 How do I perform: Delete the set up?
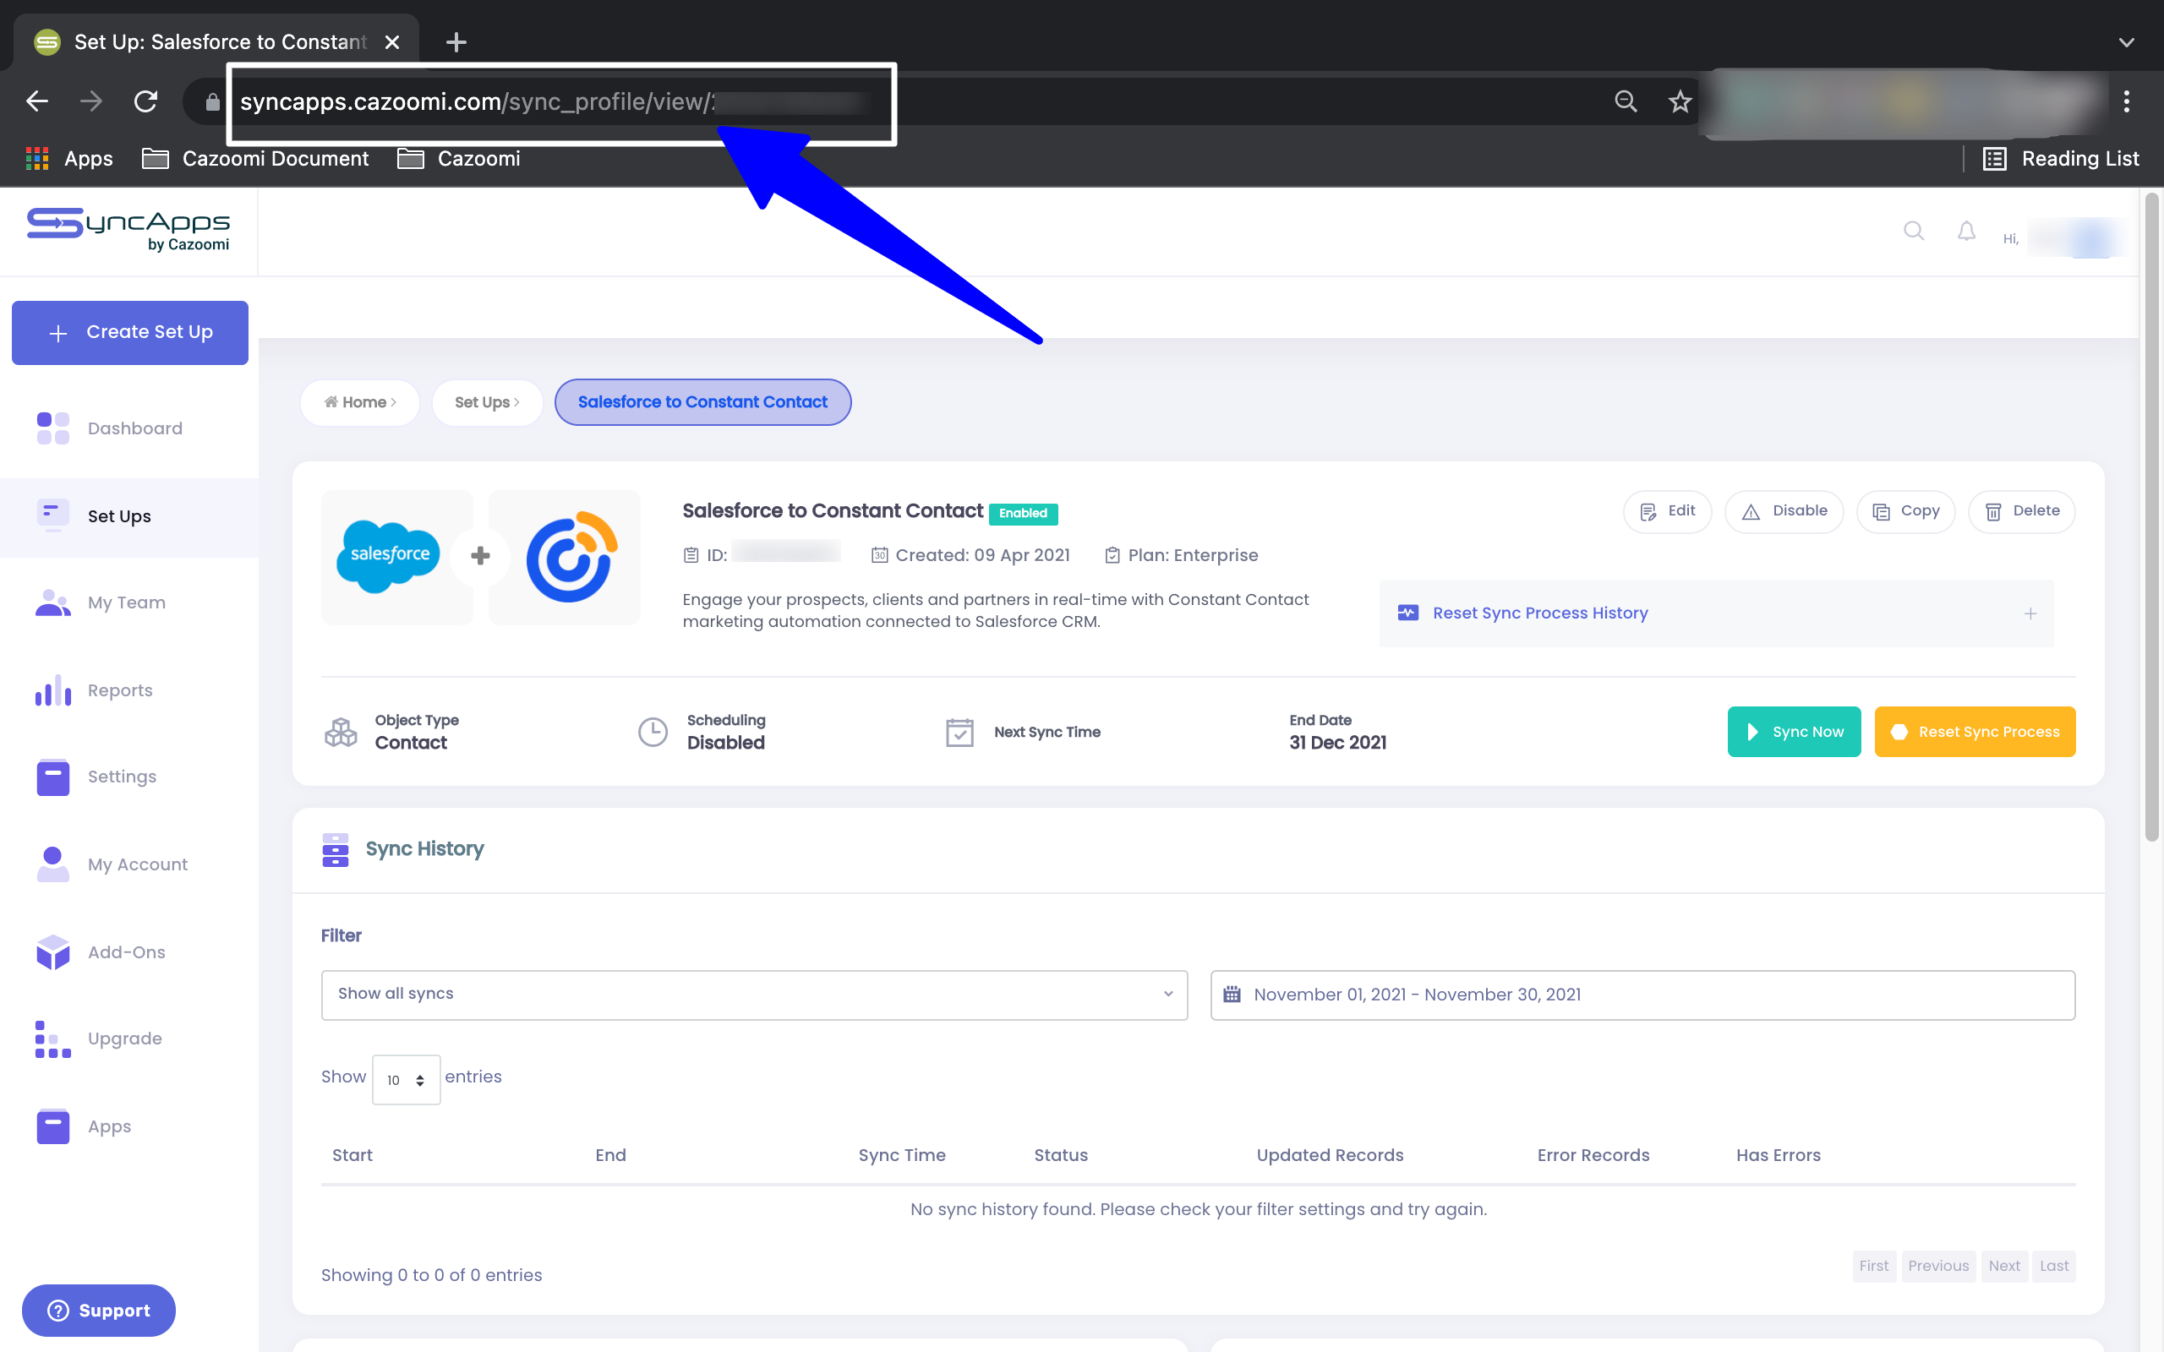click(x=2022, y=511)
